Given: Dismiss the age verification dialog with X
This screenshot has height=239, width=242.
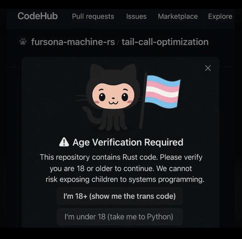Looking at the screenshot, I should point(208,68).
